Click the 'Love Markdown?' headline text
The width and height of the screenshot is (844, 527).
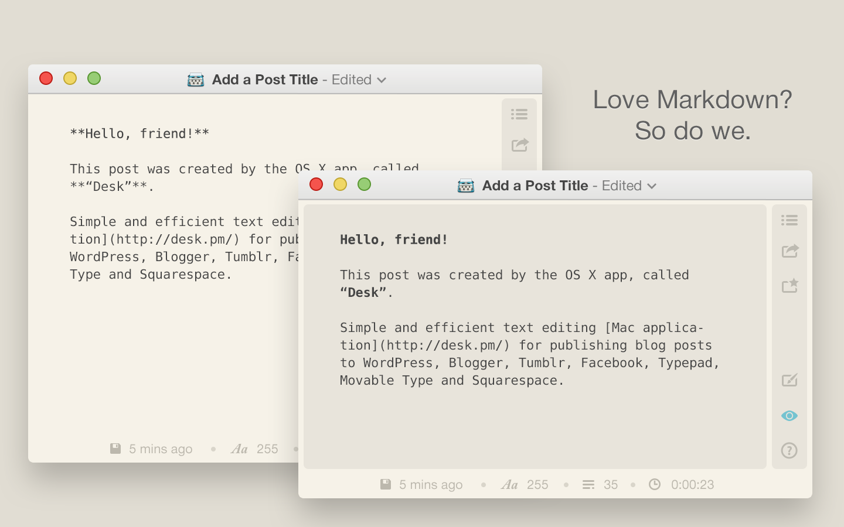tap(693, 100)
